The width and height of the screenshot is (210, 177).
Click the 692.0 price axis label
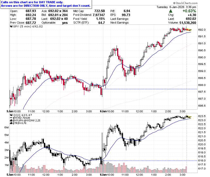[202, 30]
